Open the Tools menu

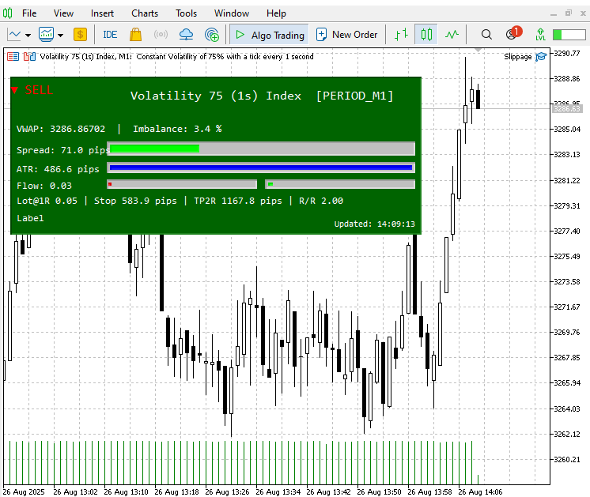point(187,13)
